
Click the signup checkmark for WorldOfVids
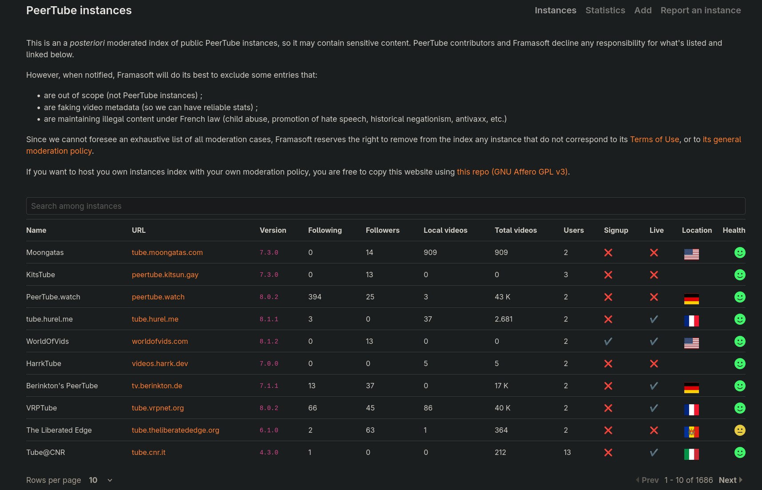click(x=608, y=341)
